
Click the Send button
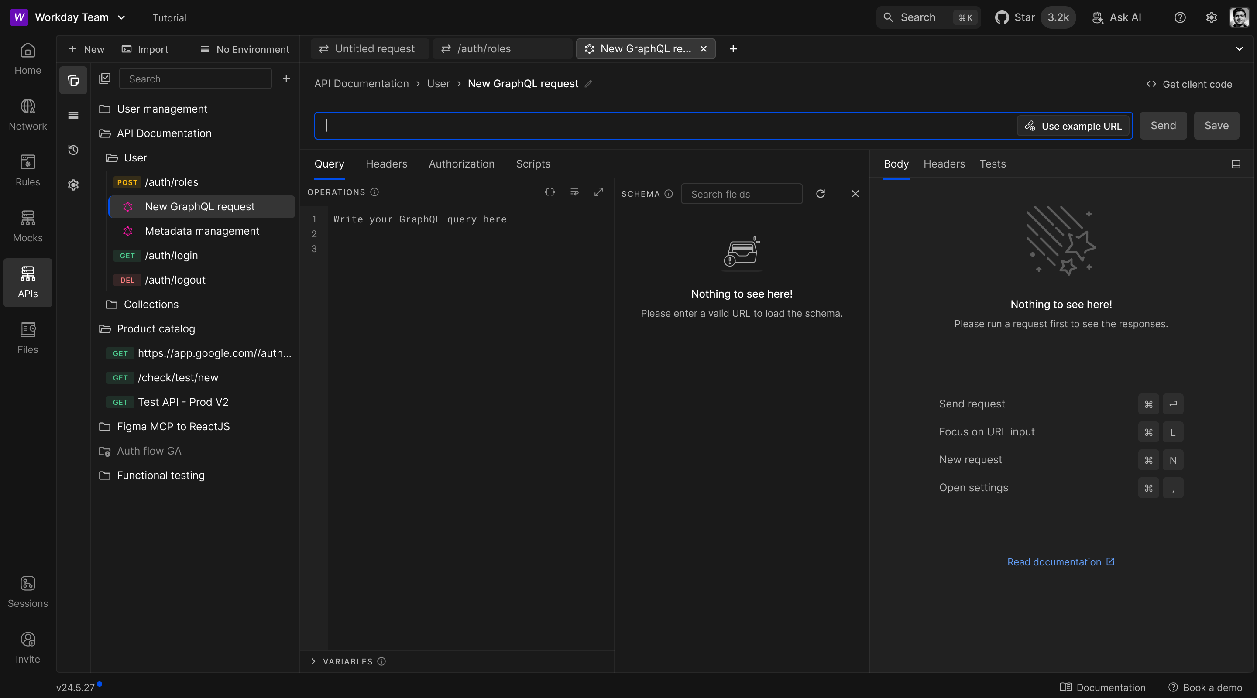pos(1163,125)
